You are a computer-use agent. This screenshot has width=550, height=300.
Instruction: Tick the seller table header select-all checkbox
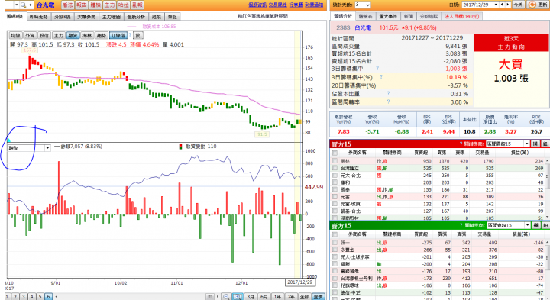click(335, 234)
